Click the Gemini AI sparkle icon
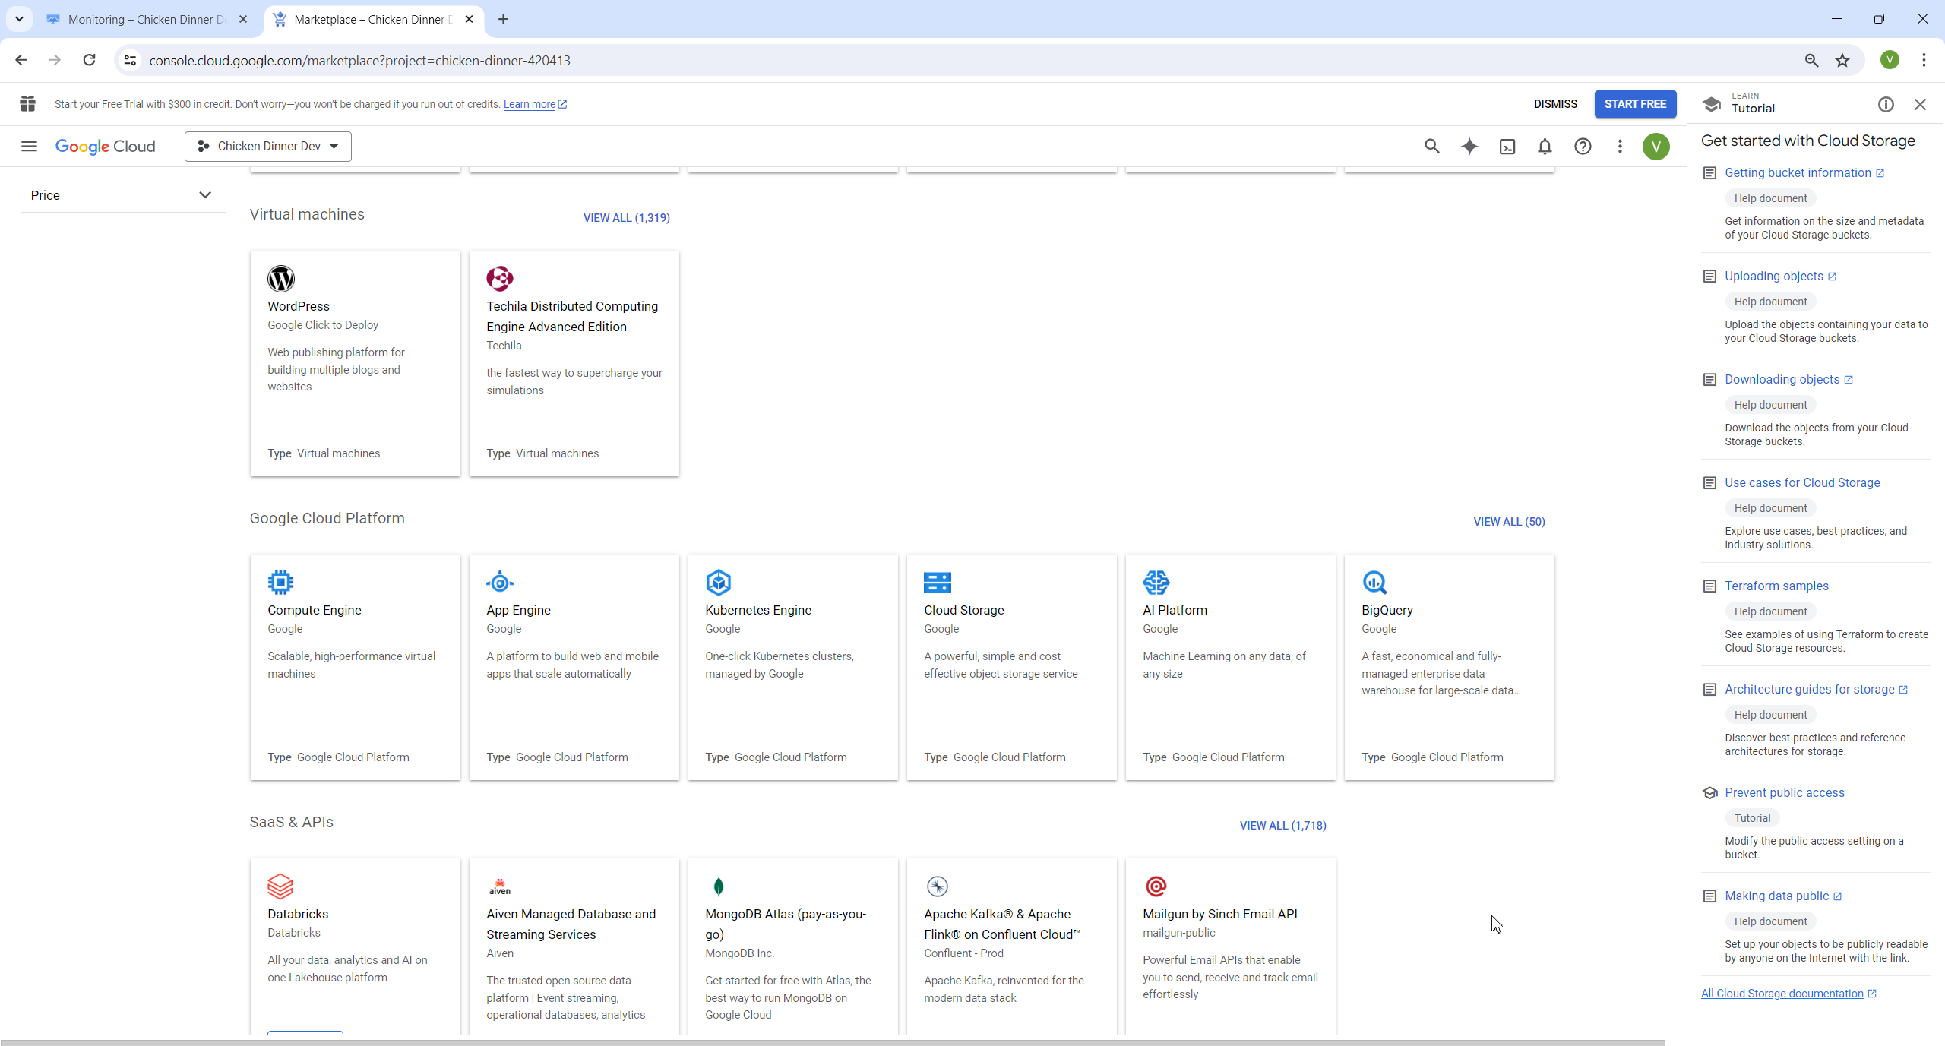Image resolution: width=1945 pixels, height=1046 pixels. pos(1469,146)
